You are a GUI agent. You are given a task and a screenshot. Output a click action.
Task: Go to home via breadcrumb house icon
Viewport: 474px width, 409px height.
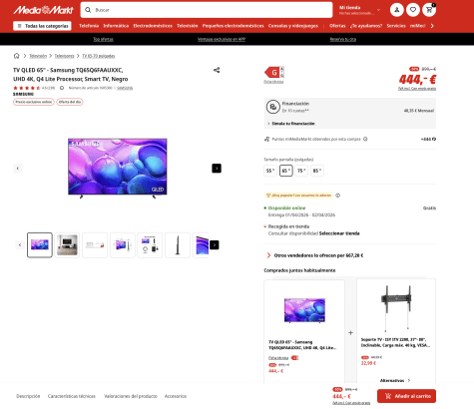point(17,56)
